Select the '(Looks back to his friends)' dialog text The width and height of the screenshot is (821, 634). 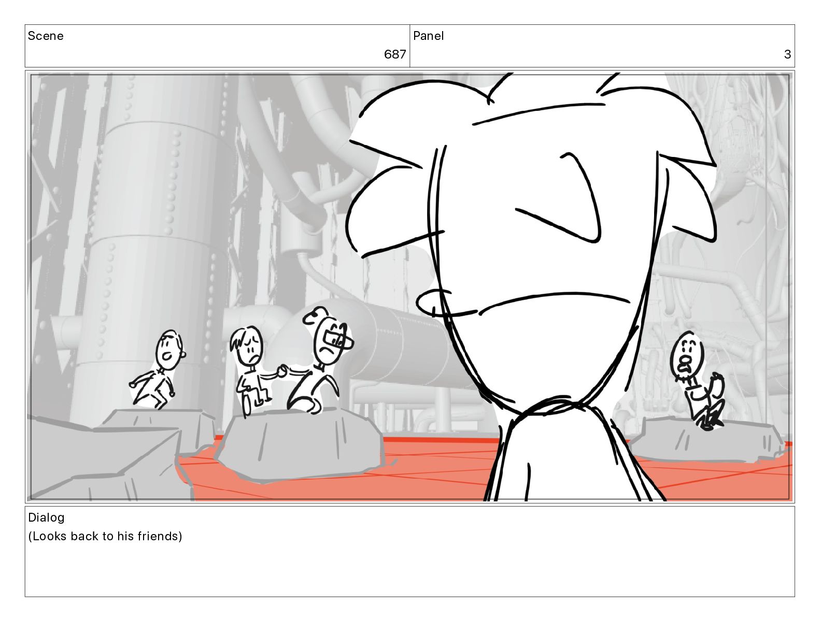(x=105, y=536)
